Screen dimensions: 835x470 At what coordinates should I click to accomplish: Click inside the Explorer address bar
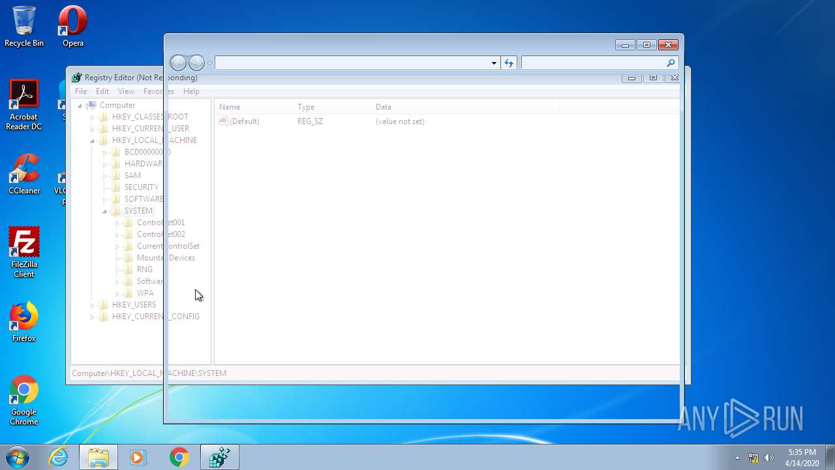[352, 63]
